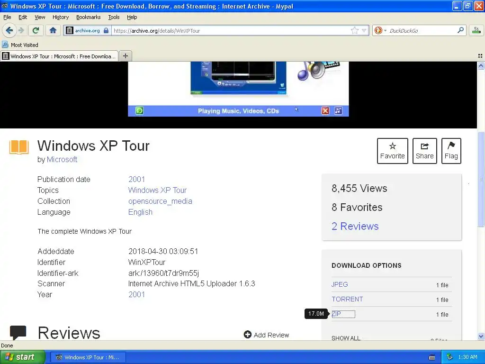Click the Windows XP Tour page heading

[x=93, y=146]
